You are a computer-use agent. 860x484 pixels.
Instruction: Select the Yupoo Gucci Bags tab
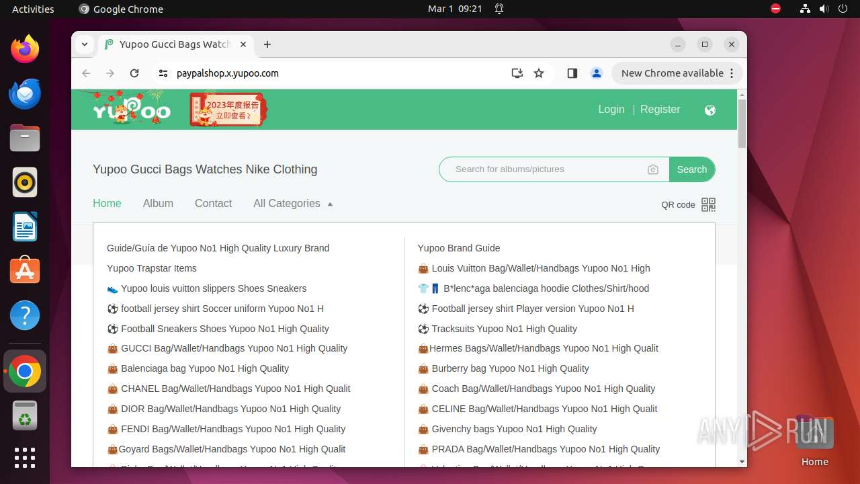[x=176, y=44]
